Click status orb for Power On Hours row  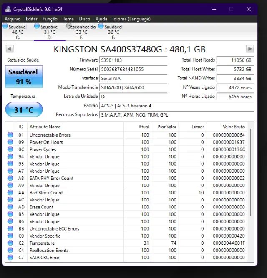(x=10, y=142)
